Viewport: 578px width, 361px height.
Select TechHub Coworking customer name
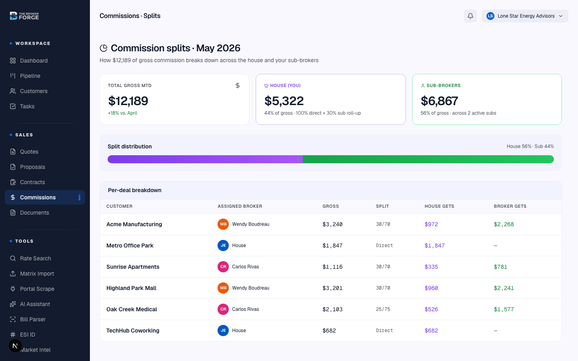point(133,331)
